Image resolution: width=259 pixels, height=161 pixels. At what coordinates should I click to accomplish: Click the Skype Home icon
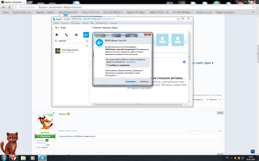tap(57, 35)
